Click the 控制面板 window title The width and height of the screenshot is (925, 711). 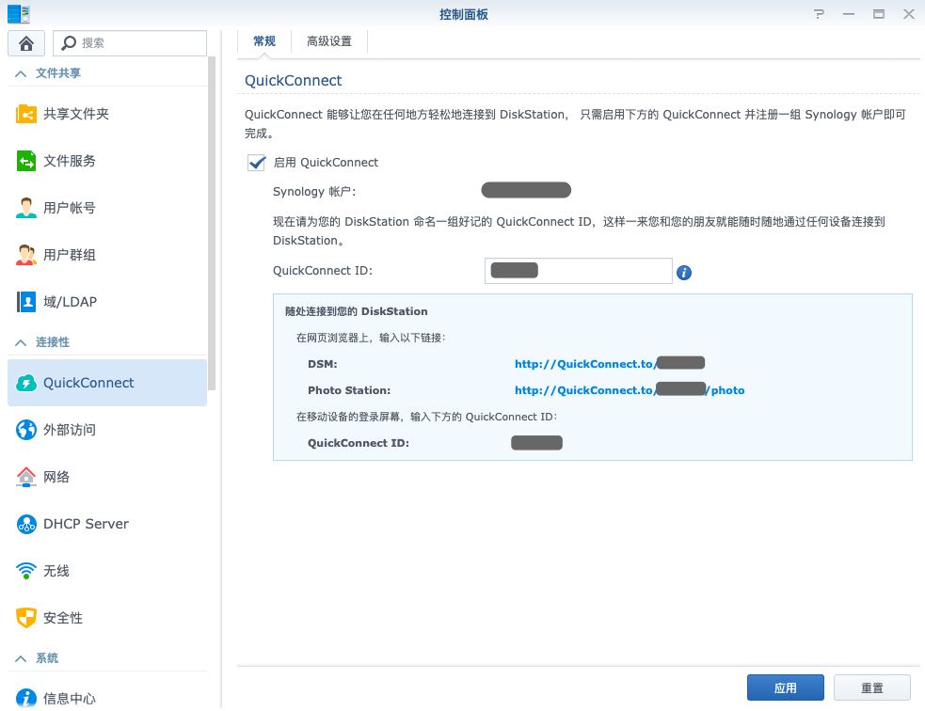click(464, 14)
